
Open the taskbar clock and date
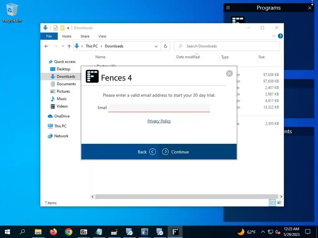[x=291, y=232]
